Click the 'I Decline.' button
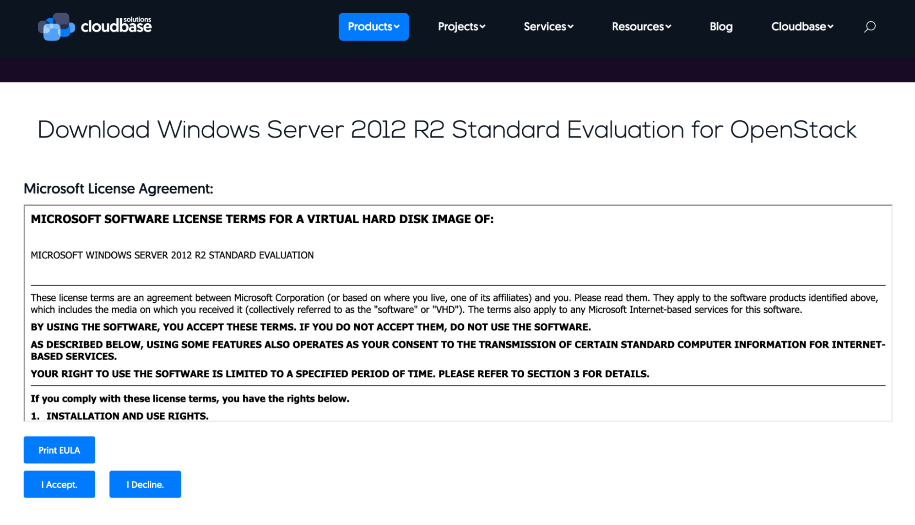The height and width of the screenshot is (525, 915). [x=145, y=484]
